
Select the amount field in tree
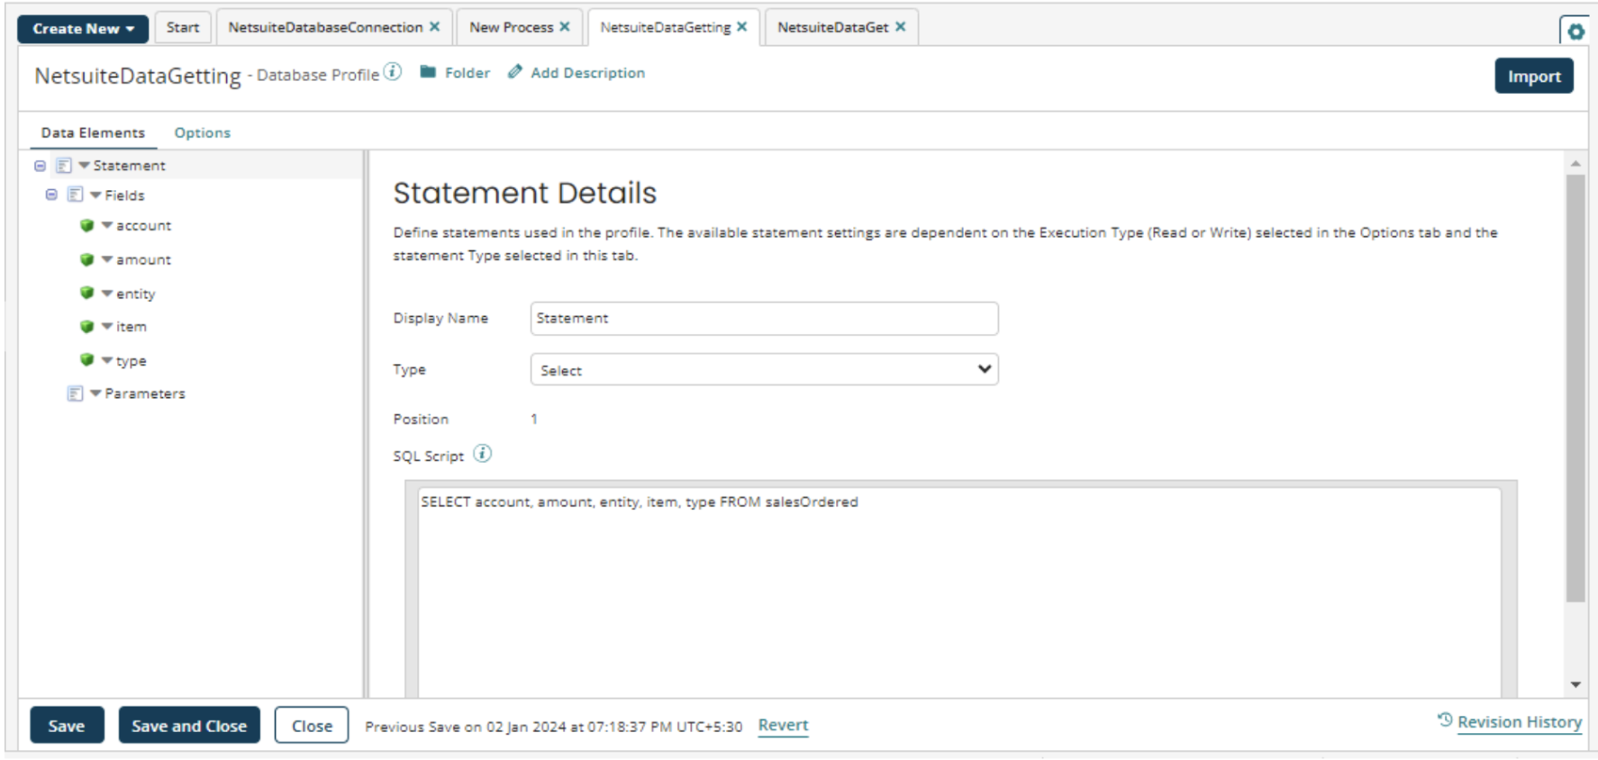143,259
